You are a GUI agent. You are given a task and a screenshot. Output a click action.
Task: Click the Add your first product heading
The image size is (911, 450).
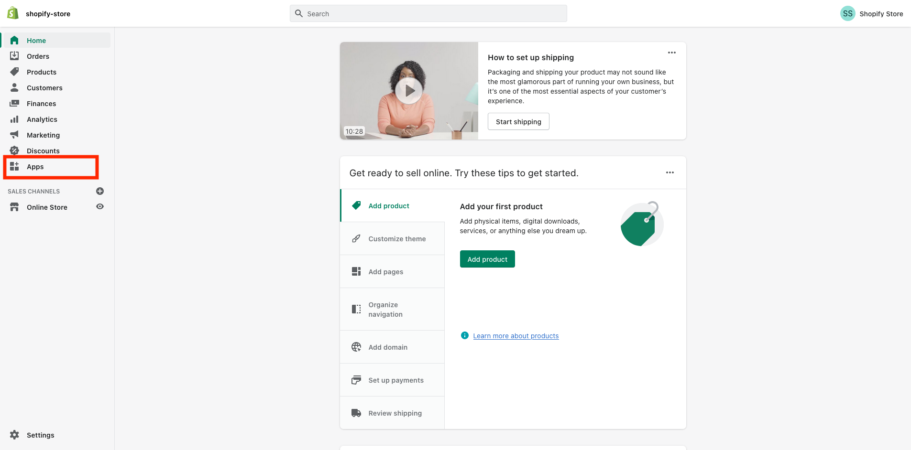tap(501, 206)
